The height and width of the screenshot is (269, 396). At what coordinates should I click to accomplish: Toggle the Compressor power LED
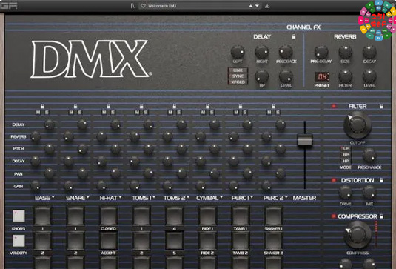334,216
